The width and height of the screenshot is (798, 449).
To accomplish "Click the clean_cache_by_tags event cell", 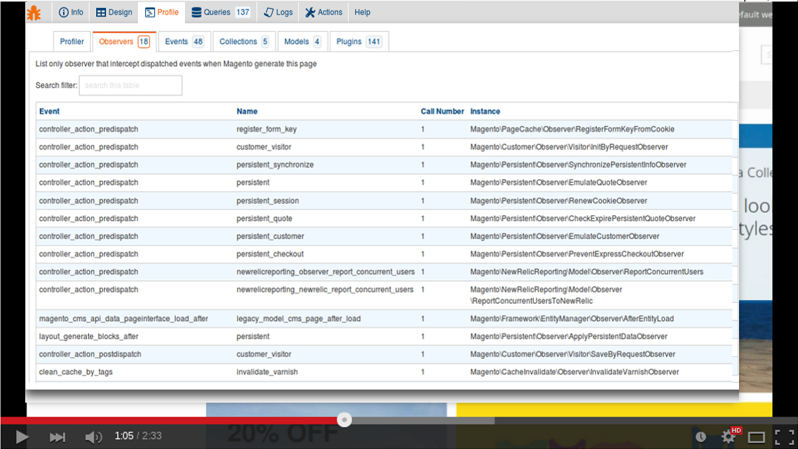I will (76, 372).
